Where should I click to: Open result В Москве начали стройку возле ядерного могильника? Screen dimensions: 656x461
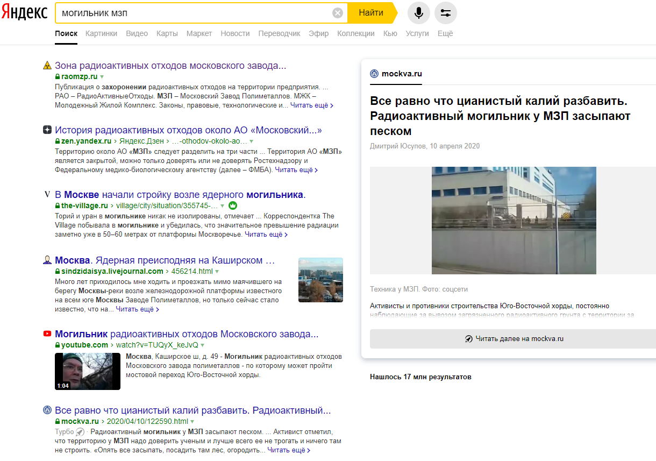(180, 195)
